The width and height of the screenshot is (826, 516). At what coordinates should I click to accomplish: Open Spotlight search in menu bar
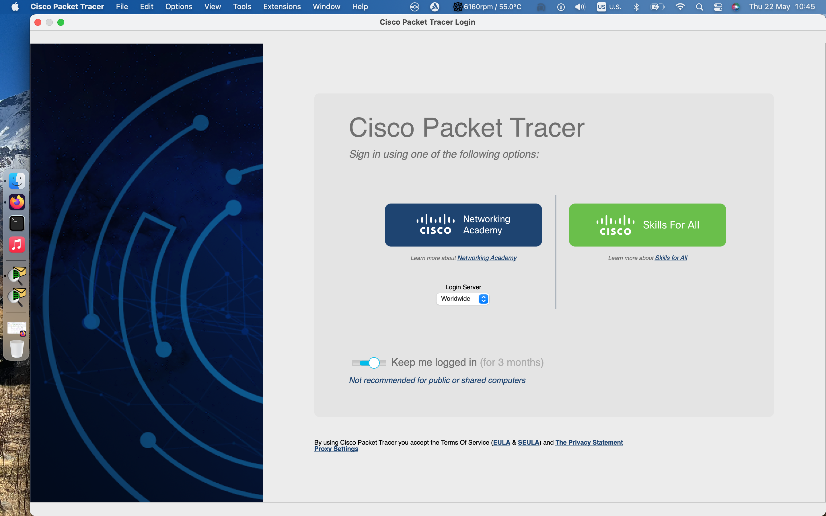coord(699,7)
